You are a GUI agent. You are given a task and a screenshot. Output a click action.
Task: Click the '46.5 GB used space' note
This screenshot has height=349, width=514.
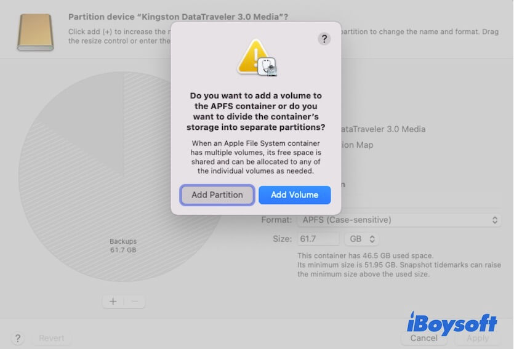tap(365, 255)
